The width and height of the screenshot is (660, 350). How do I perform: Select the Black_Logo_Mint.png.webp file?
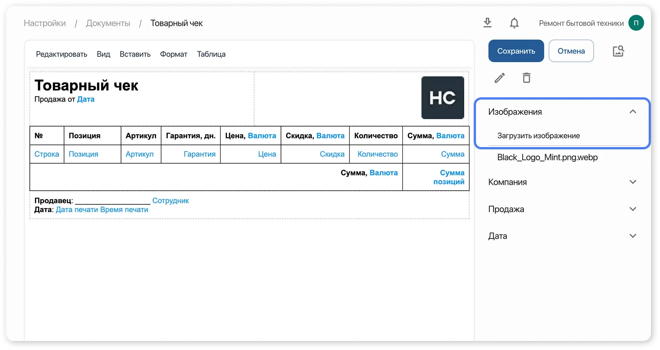[547, 157]
